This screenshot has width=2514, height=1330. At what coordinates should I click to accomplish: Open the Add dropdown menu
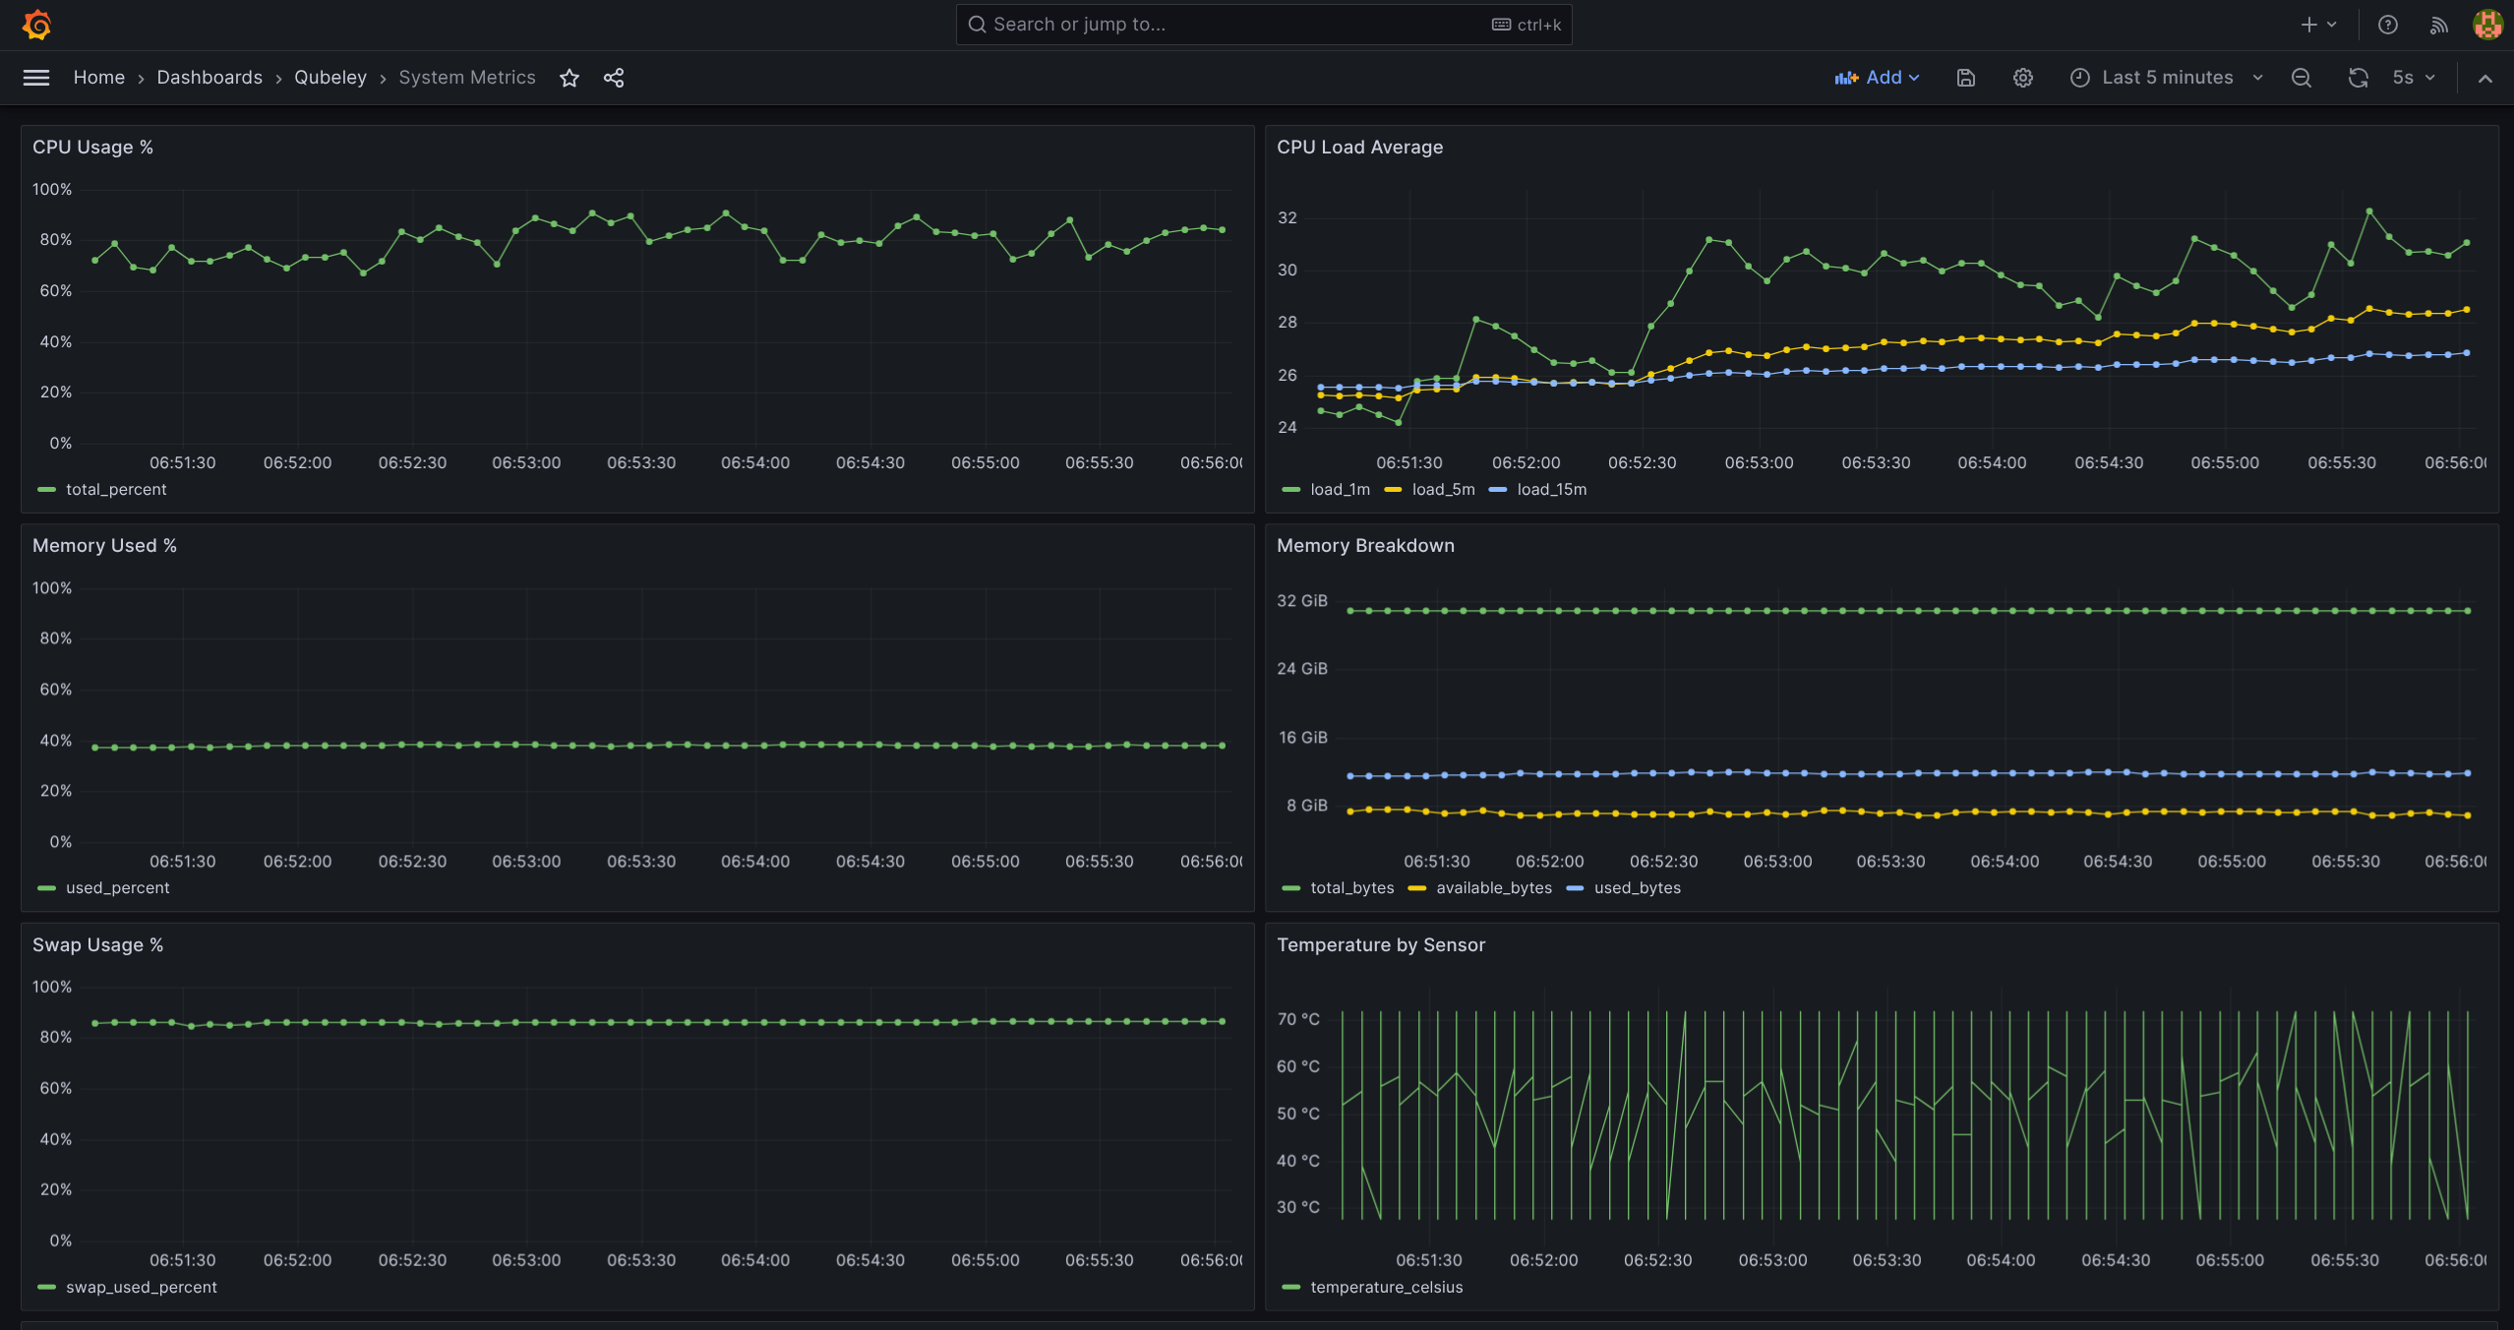point(1877,78)
